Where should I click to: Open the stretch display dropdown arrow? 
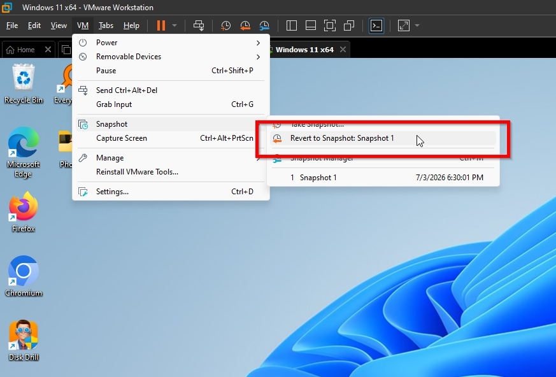(417, 25)
